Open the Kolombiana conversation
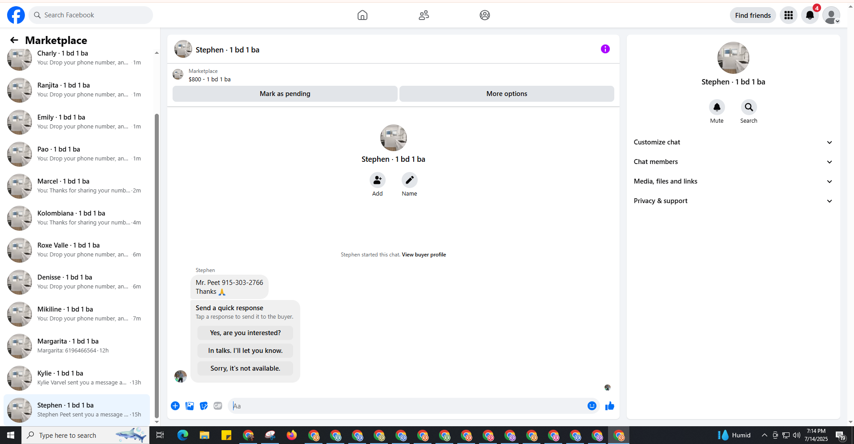The width and height of the screenshot is (854, 444). pos(77,218)
